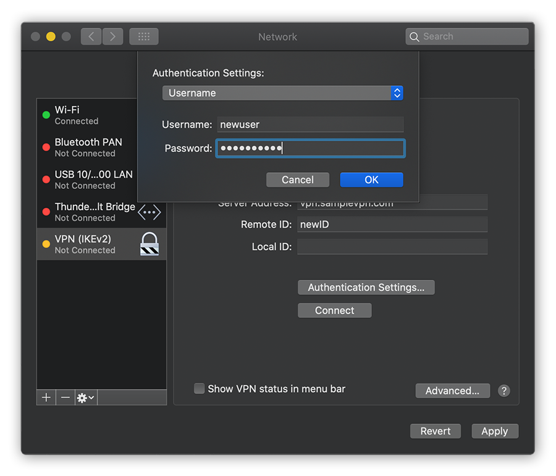Image resolution: width=556 pixels, height=476 pixels.
Task: Cancel the authentication settings dialog
Action: 298,180
